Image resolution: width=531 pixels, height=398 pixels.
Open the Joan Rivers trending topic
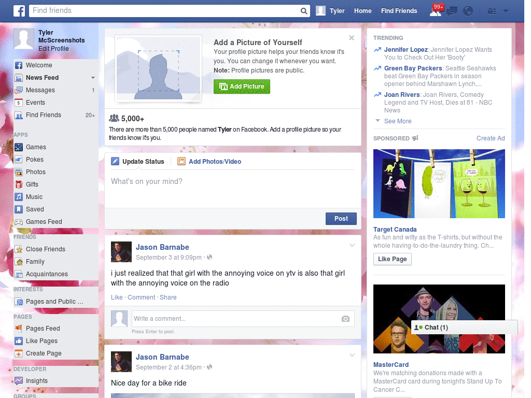click(402, 95)
